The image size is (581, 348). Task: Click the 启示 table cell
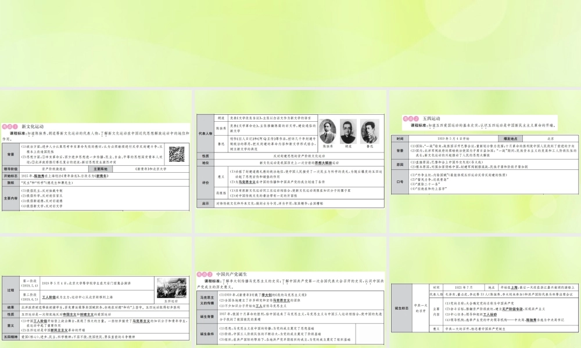[x=205, y=204]
